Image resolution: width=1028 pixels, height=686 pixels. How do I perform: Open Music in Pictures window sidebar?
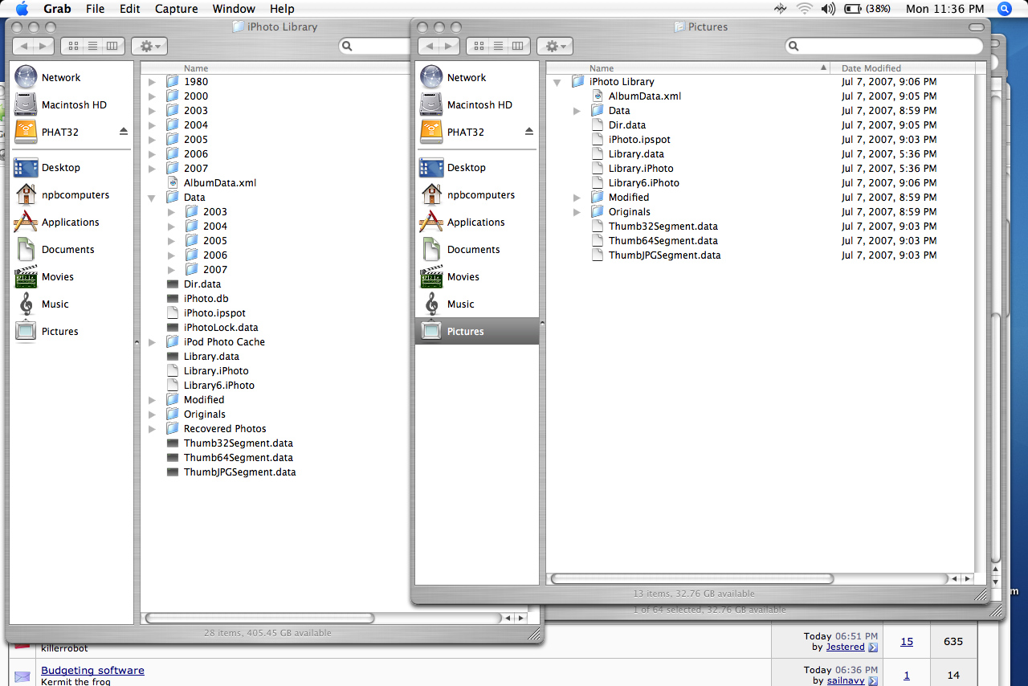pos(447,304)
